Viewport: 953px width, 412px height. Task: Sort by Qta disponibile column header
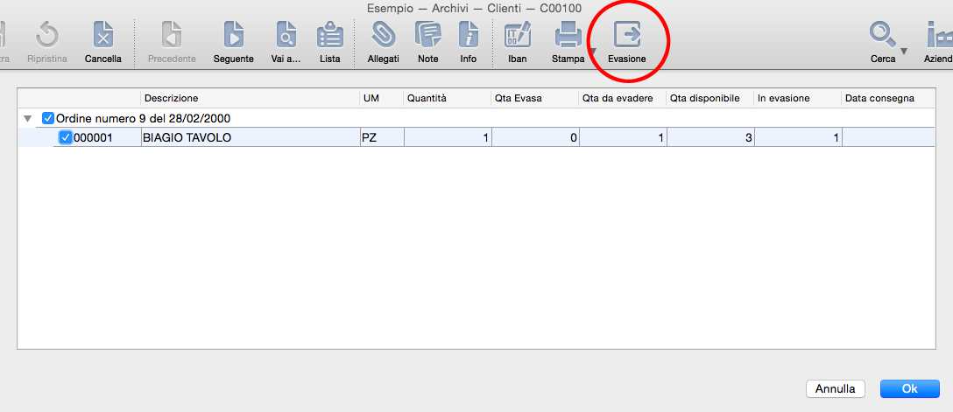[709, 98]
